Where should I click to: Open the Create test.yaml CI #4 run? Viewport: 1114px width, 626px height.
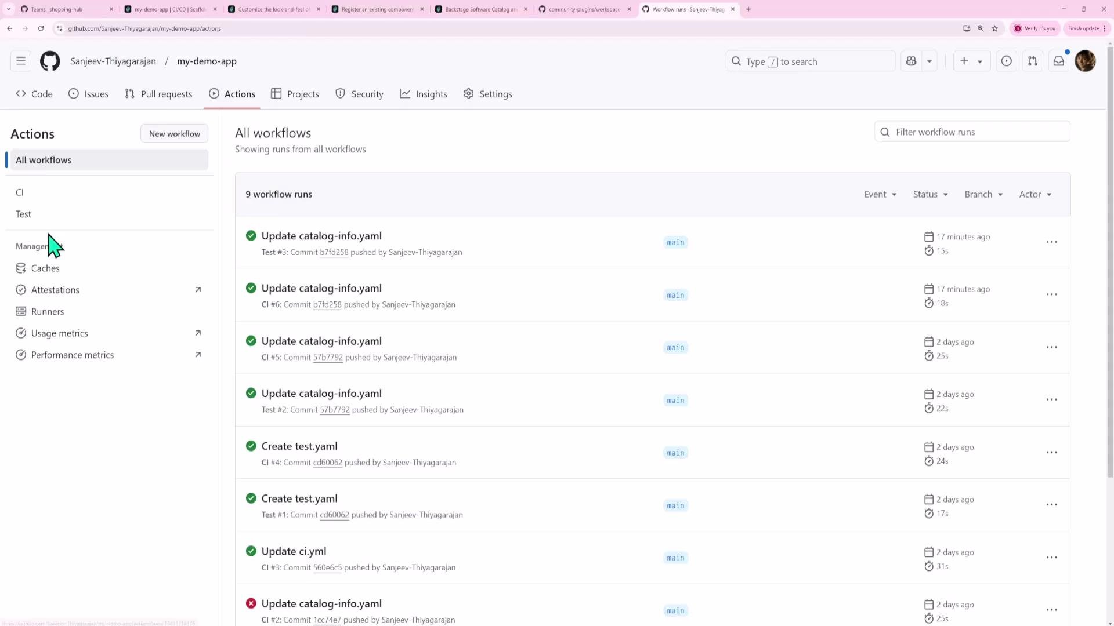(299, 446)
